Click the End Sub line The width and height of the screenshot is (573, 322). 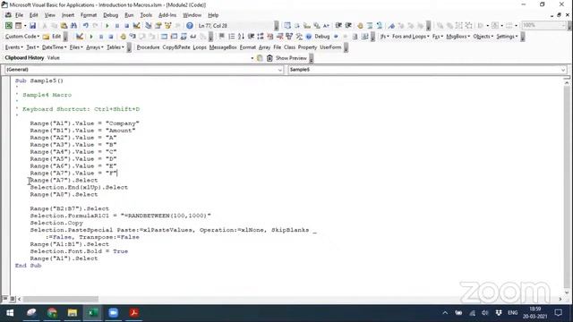28,266
